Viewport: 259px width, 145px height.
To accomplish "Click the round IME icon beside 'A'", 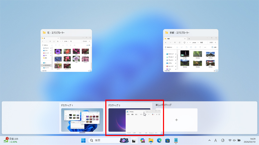I will click(222, 140).
